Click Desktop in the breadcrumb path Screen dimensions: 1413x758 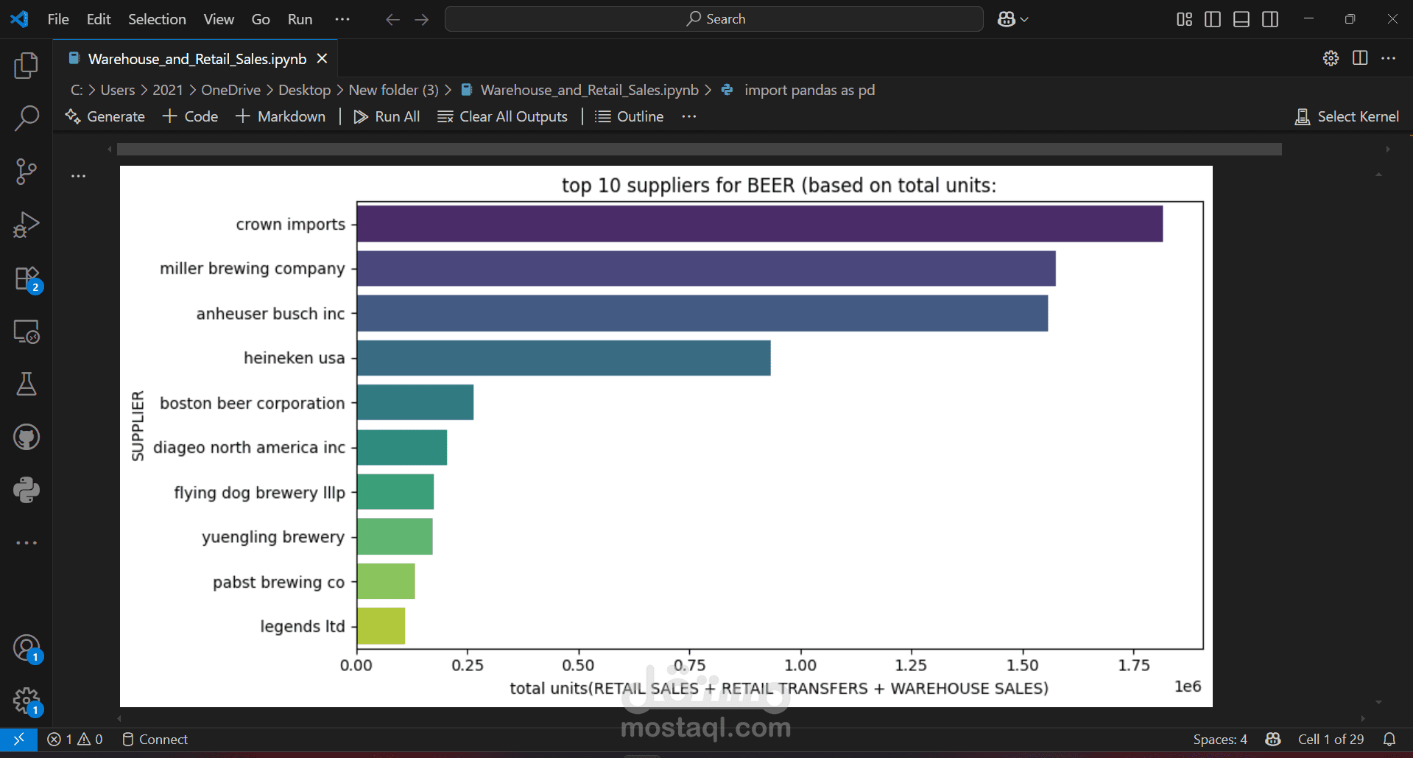click(305, 90)
